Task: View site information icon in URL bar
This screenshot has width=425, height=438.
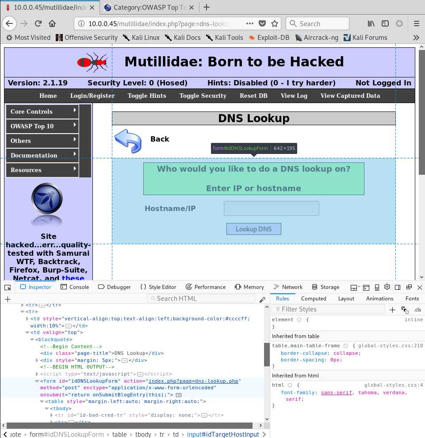Action: 81,23
